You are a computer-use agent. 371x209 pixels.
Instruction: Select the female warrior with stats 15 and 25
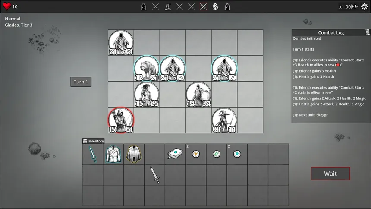pyautogui.click(x=147, y=94)
